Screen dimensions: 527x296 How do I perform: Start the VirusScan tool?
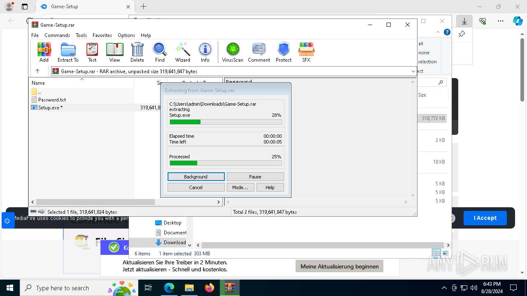233,52
